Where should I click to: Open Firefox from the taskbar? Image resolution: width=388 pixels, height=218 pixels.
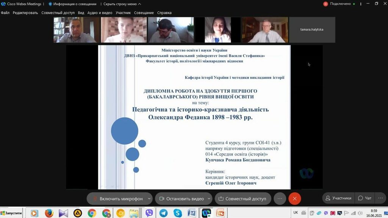(x=49, y=213)
